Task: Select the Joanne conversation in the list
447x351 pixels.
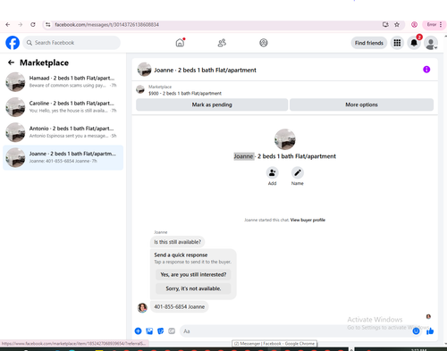Action: tap(63, 157)
